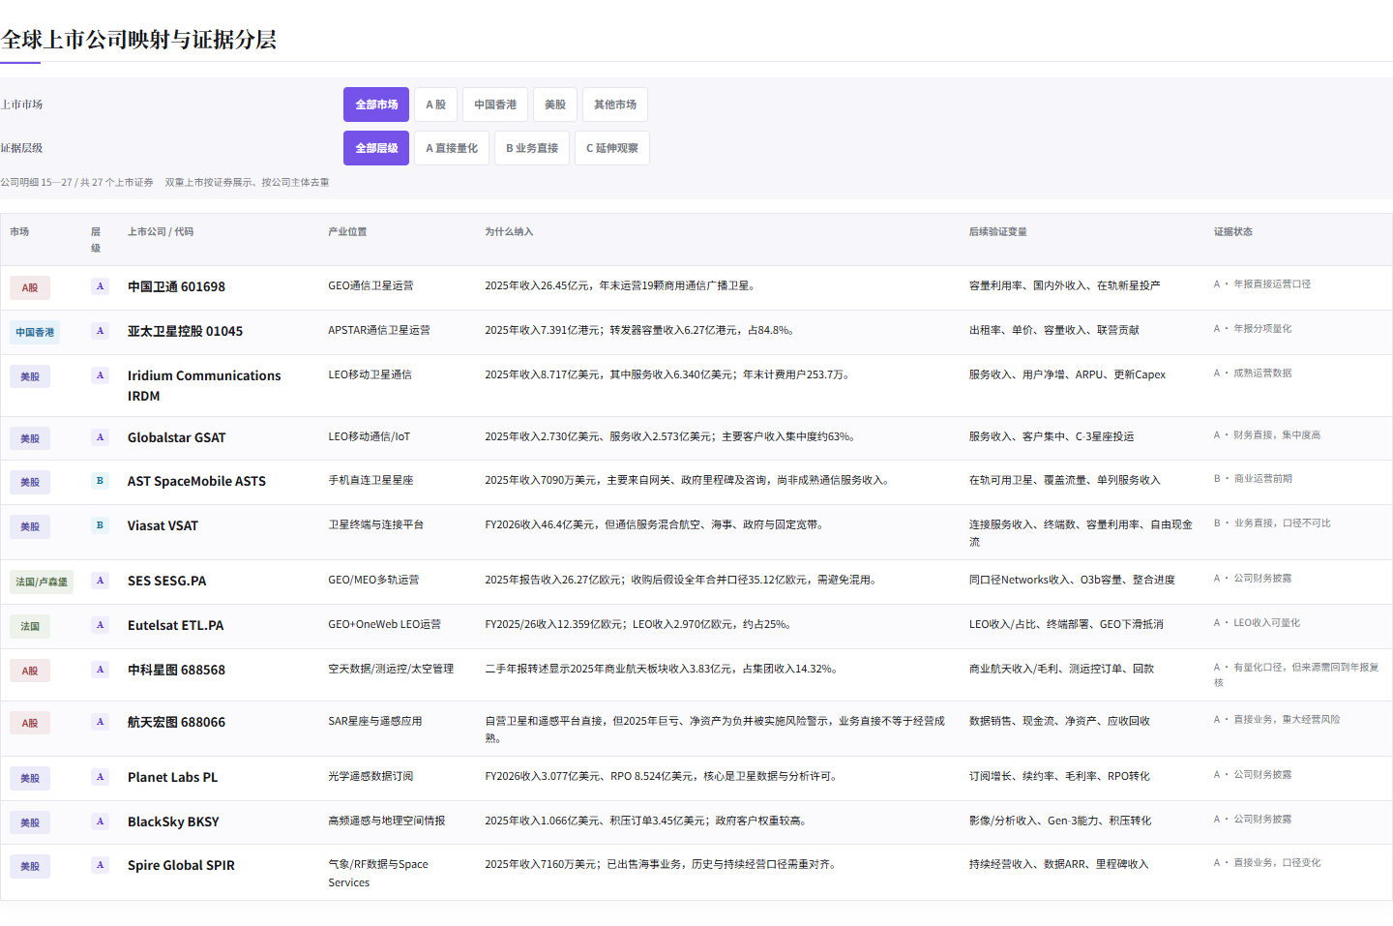Filter listings by A股 market
Screen dimensions: 1393x926
click(436, 105)
